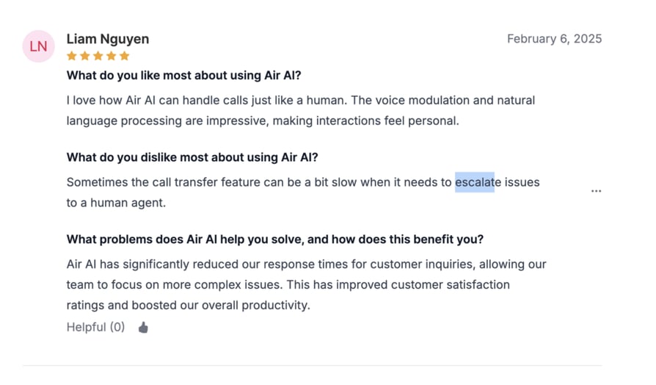The width and height of the screenshot is (656, 385).
Task: Click the fourth rating star
Action: [x=112, y=56]
